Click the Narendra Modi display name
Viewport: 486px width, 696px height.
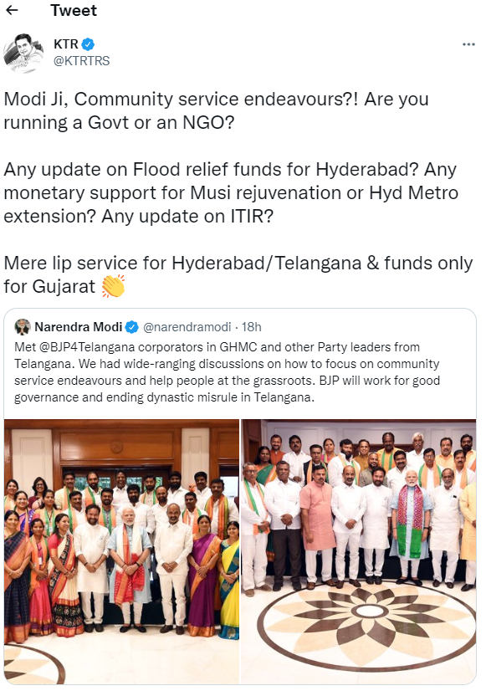[79, 327]
